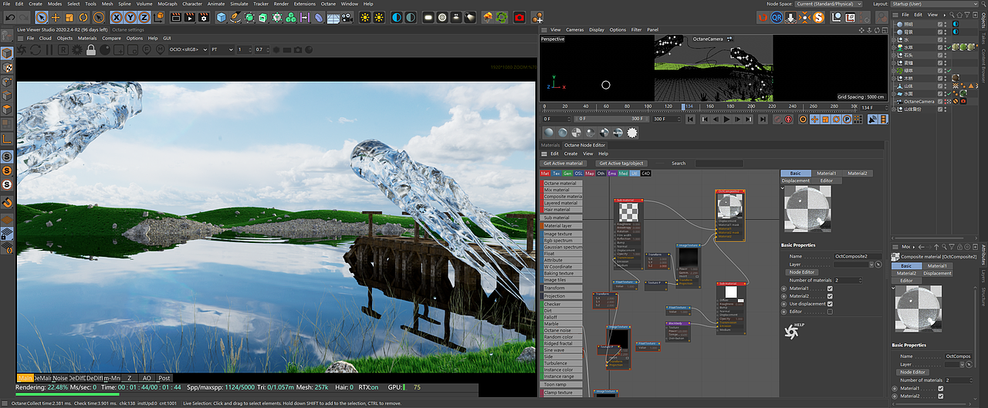Screen dimensions: 988x408
Task: Click the OctComposite2 node preview thumbnail
Action: click(x=729, y=206)
